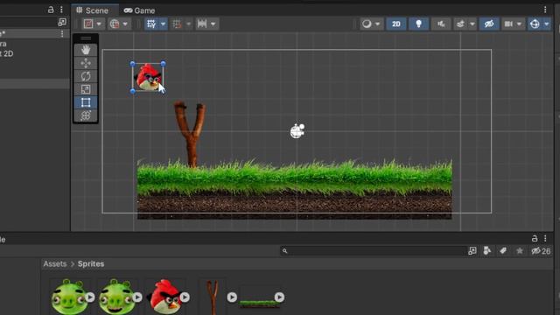The width and height of the screenshot is (560, 315).
Task: Go to Assets in the breadcrumb
Action: [x=55, y=264]
